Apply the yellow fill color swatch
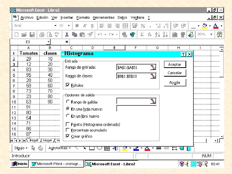The width and height of the screenshot is (232, 174). click(205, 26)
